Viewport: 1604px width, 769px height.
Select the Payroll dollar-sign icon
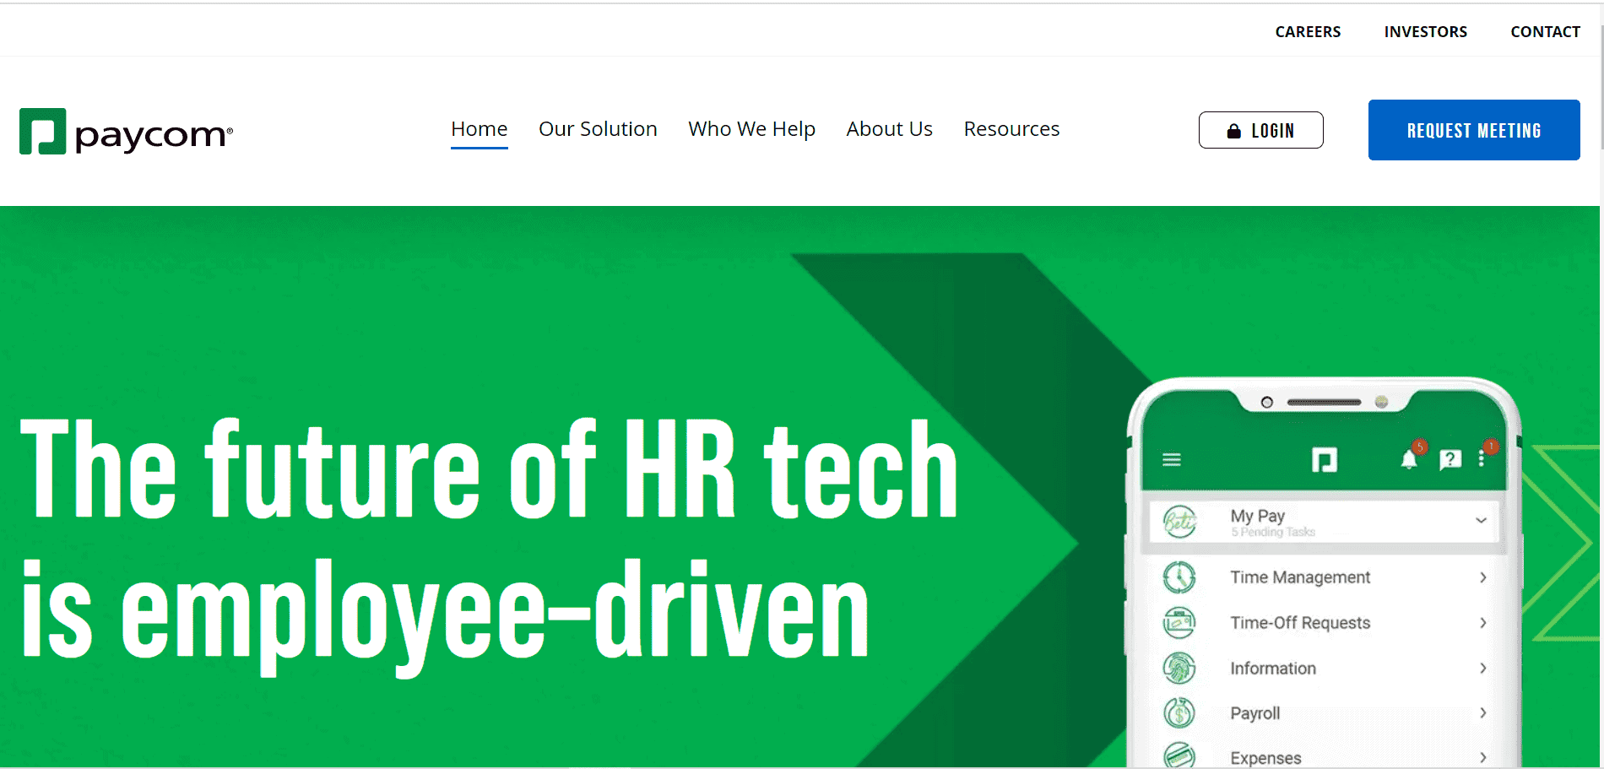tap(1179, 712)
